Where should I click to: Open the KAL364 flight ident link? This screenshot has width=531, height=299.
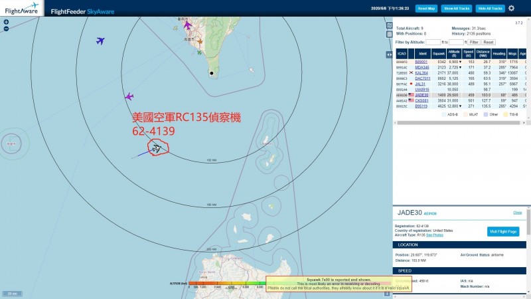pos(422,72)
